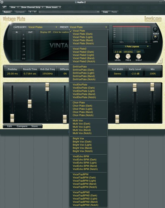Click the Lexicon logo

[x=153, y=19]
